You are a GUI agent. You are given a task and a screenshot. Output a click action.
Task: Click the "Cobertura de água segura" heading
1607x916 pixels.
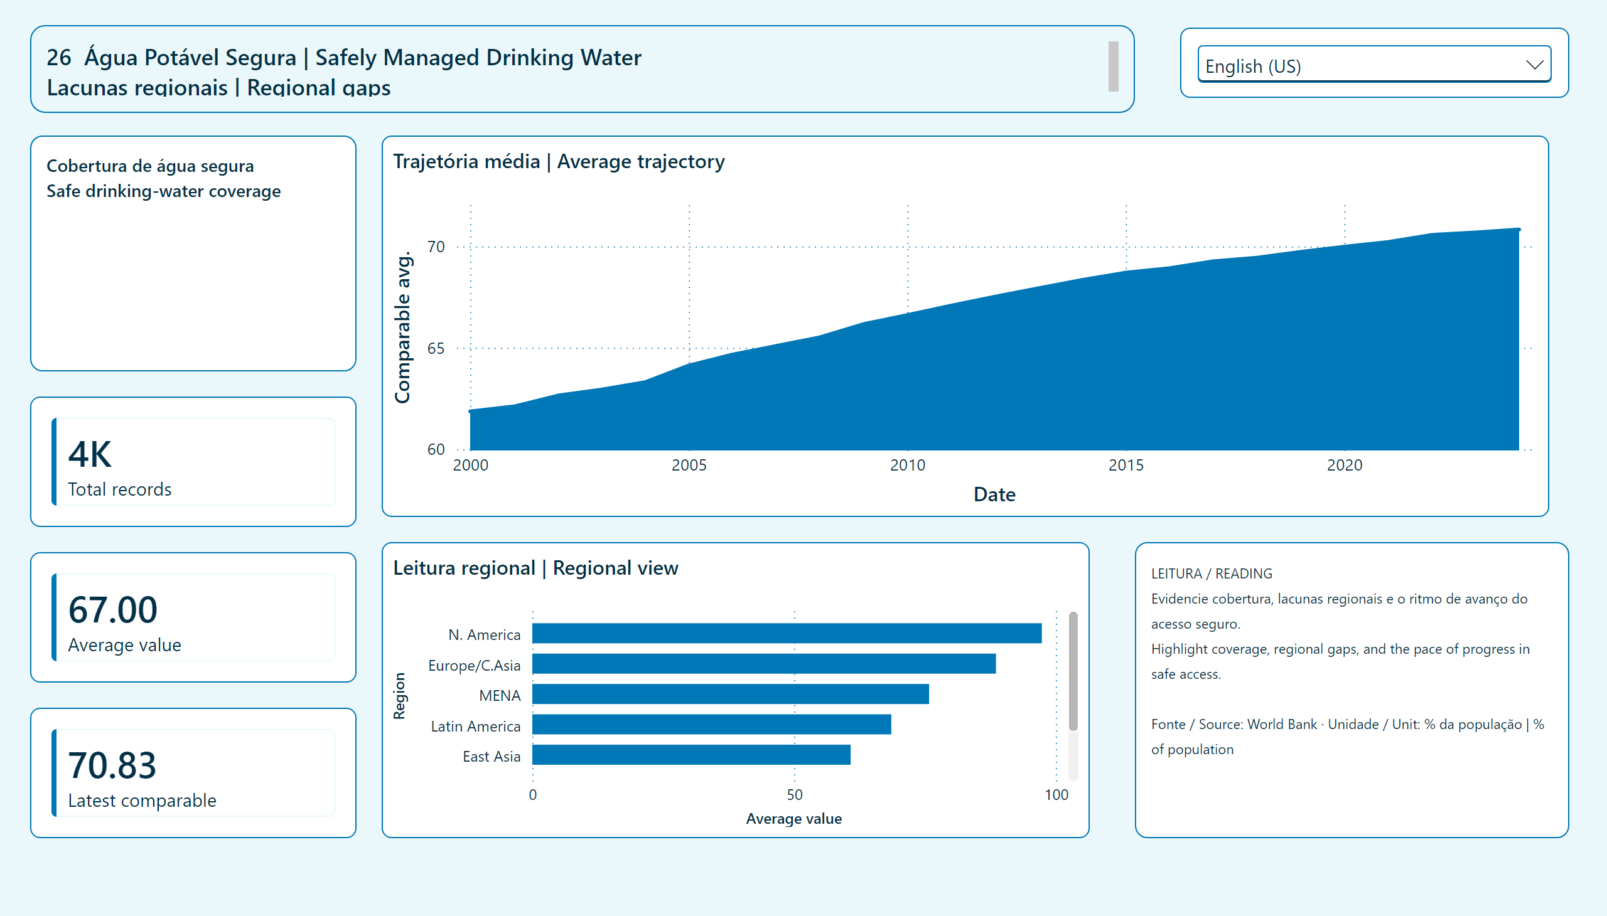pyautogui.click(x=151, y=166)
